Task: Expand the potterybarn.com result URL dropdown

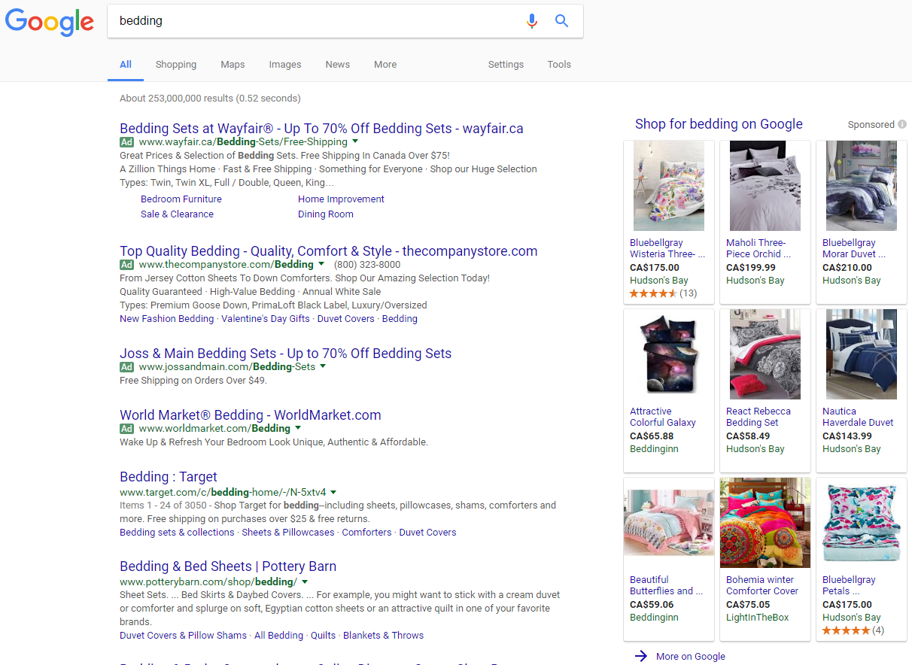Action: coord(305,582)
